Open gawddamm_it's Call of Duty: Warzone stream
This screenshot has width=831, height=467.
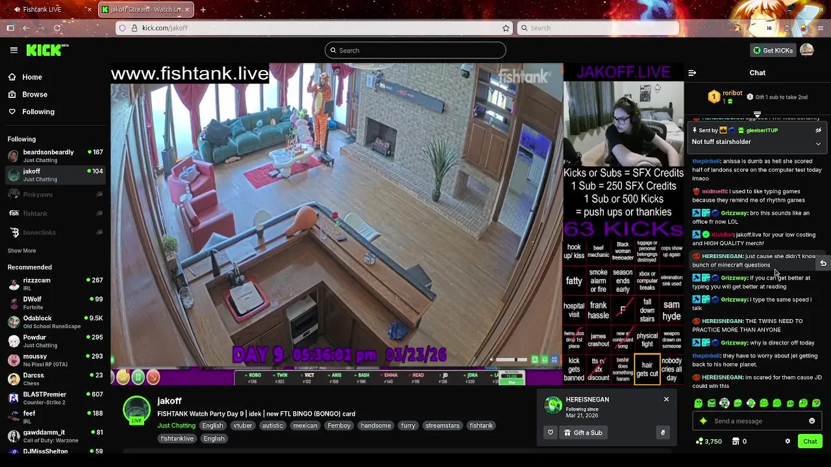pos(55,436)
